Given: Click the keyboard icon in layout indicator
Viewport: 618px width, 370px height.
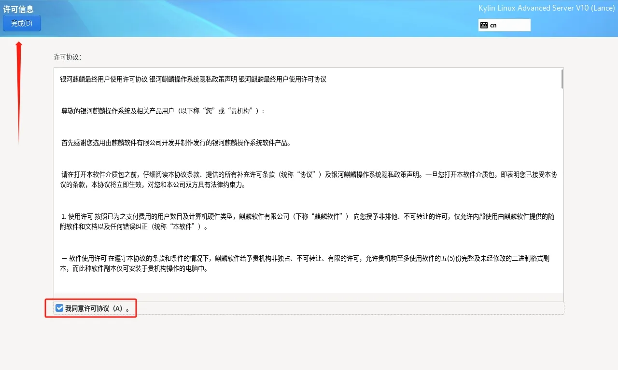Looking at the screenshot, I should 484,25.
